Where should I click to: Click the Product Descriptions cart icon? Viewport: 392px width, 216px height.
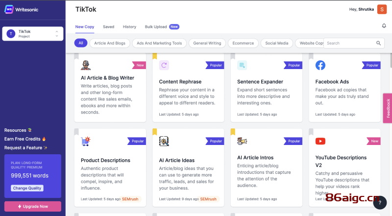86,141
